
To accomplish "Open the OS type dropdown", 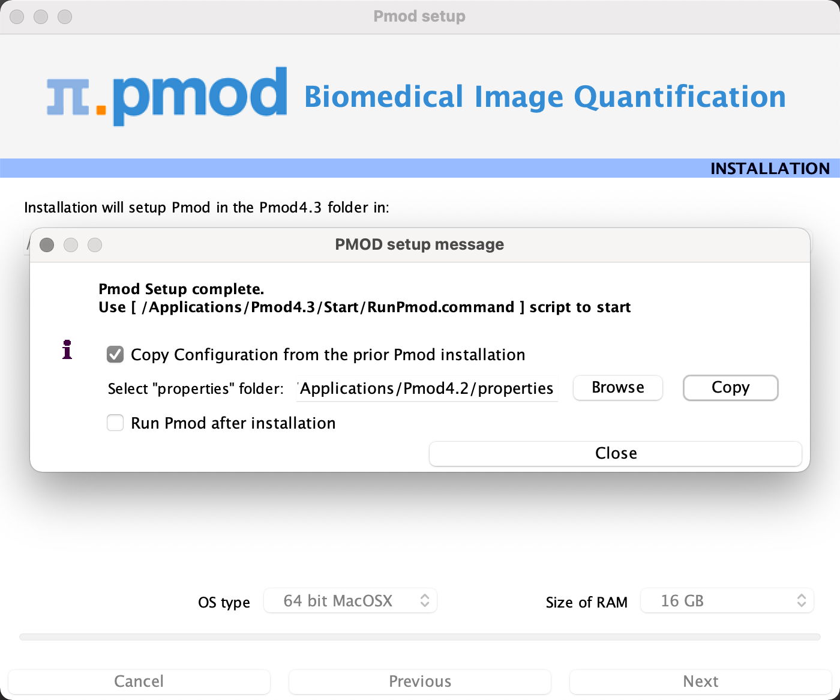I will pyautogui.click(x=350, y=601).
